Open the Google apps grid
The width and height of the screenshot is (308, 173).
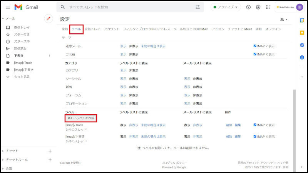[x=268, y=7]
